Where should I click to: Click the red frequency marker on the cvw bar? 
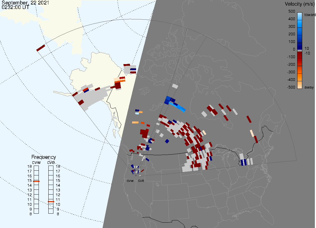[x=36, y=181]
